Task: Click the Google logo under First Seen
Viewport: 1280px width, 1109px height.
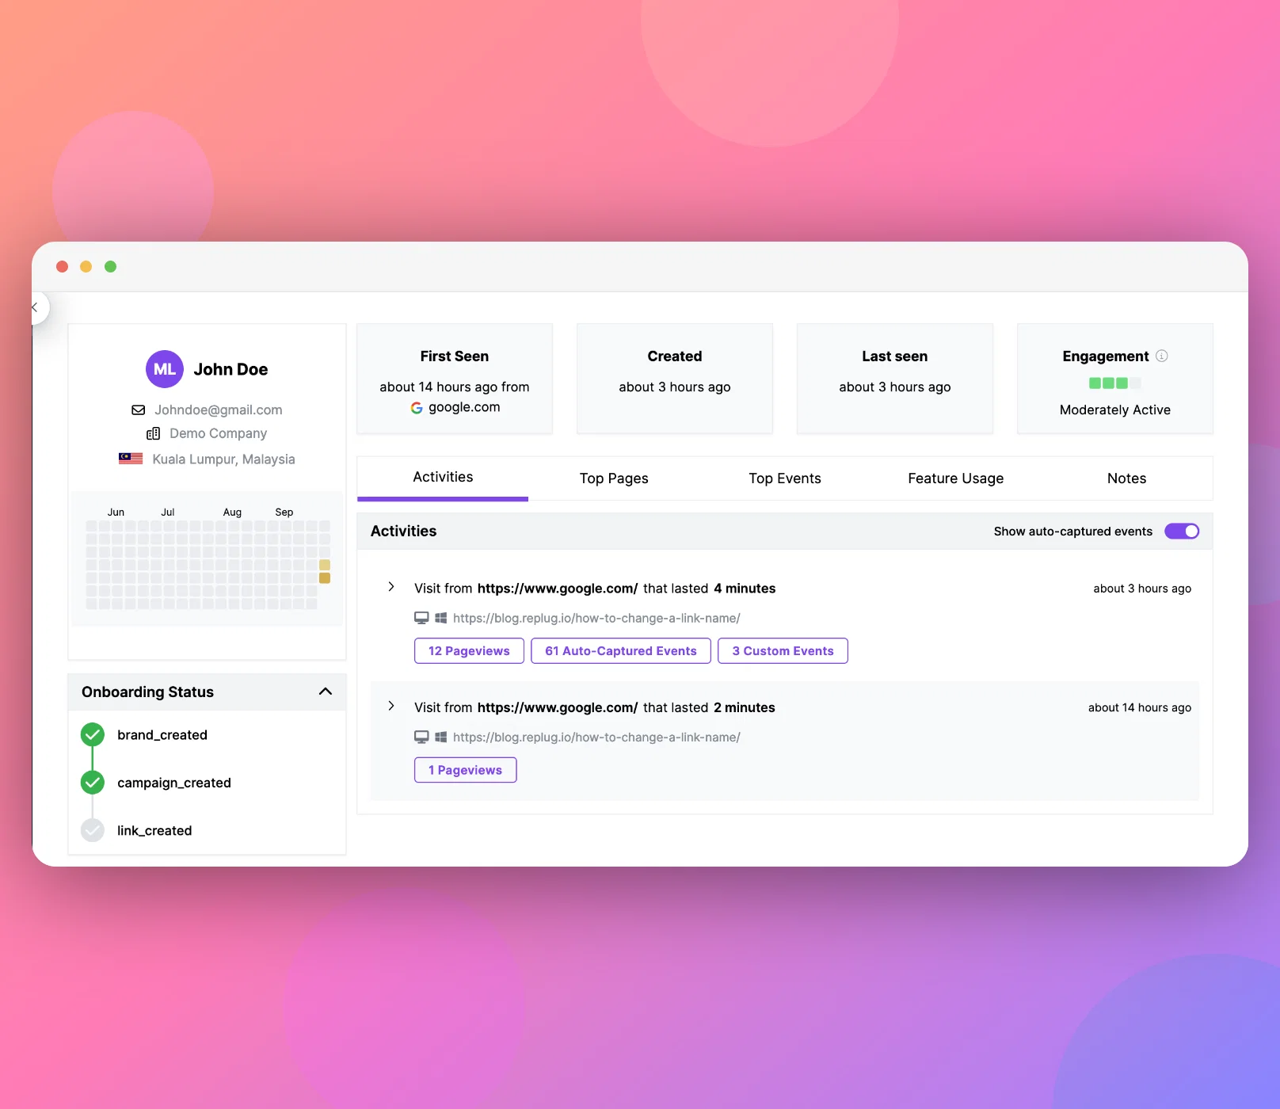Action: (x=417, y=408)
